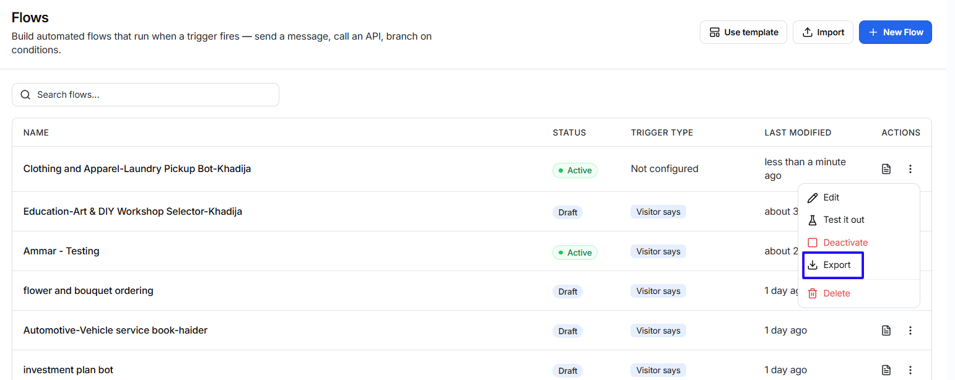Click the 1 day ago timestamp for Automotive-Vehicle flow
This screenshot has height=380, width=955.
click(x=786, y=330)
